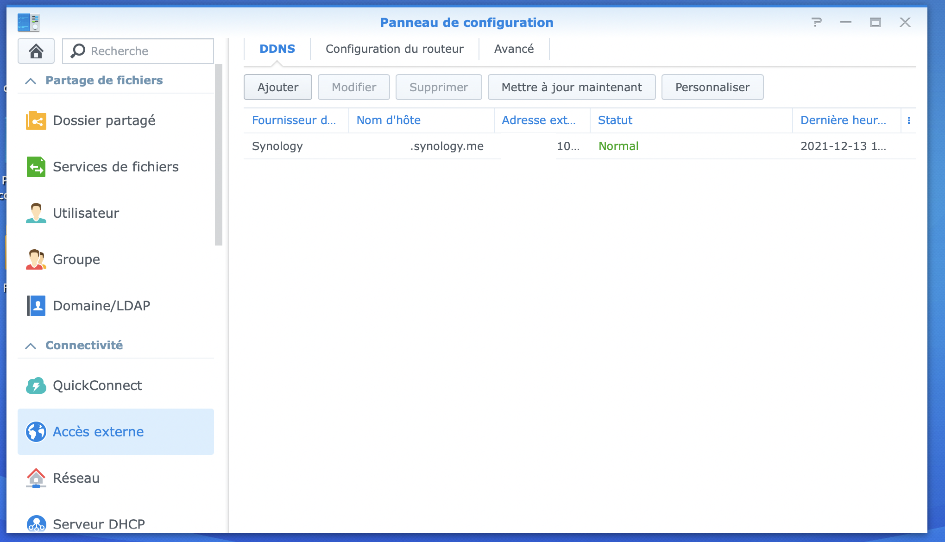Open the column options three-dot menu

pos(909,120)
